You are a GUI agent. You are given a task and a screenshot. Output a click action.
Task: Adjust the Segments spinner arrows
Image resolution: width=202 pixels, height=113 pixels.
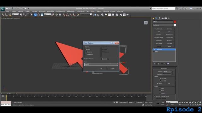pyautogui.click(x=172, y=74)
